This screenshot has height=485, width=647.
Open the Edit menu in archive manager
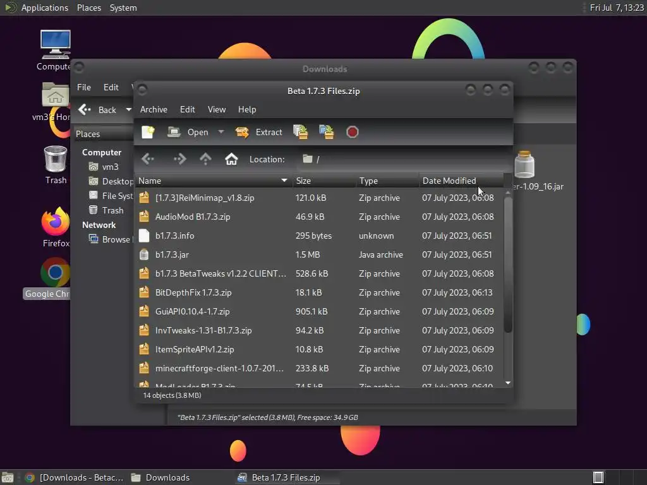187,109
